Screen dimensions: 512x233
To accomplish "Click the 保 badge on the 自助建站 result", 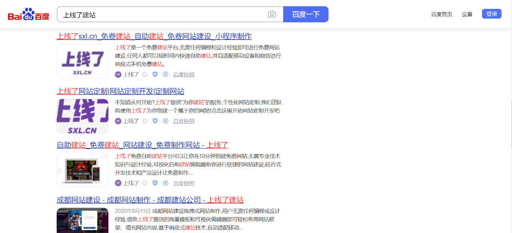I will 155,183.
